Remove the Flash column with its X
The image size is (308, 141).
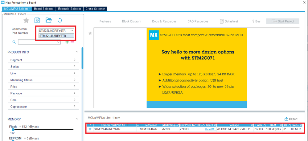click(x=265, y=125)
